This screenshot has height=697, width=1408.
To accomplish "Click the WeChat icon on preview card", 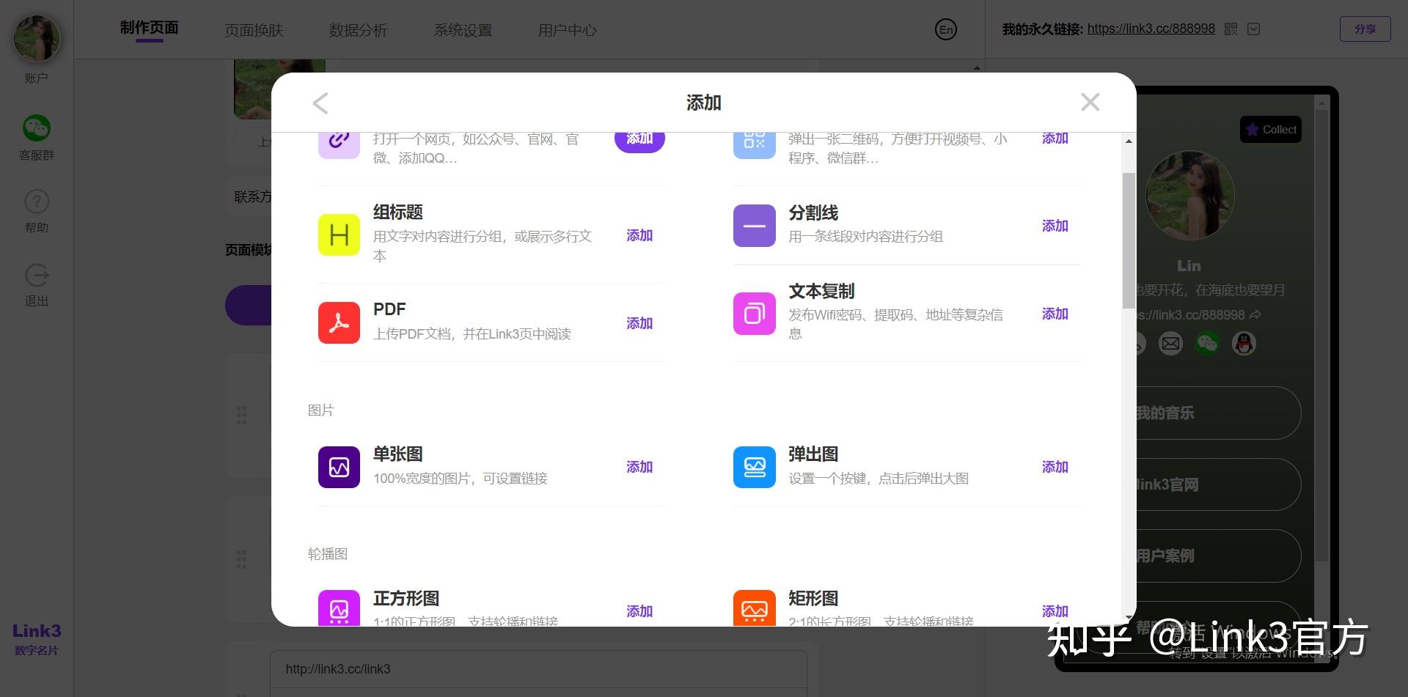I will pyautogui.click(x=1208, y=343).
